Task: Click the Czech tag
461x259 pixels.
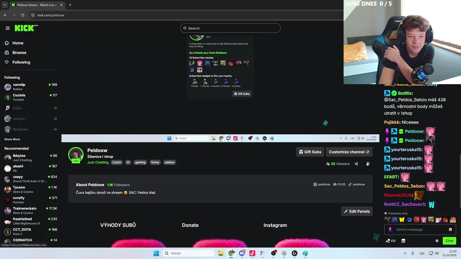Action: tap(117, 162)
